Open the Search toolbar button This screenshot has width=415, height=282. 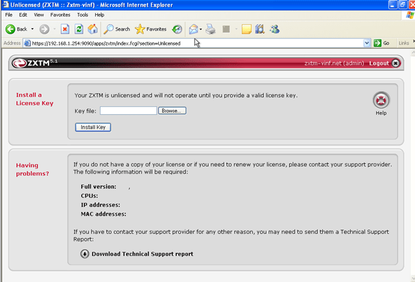click(117, 29)
